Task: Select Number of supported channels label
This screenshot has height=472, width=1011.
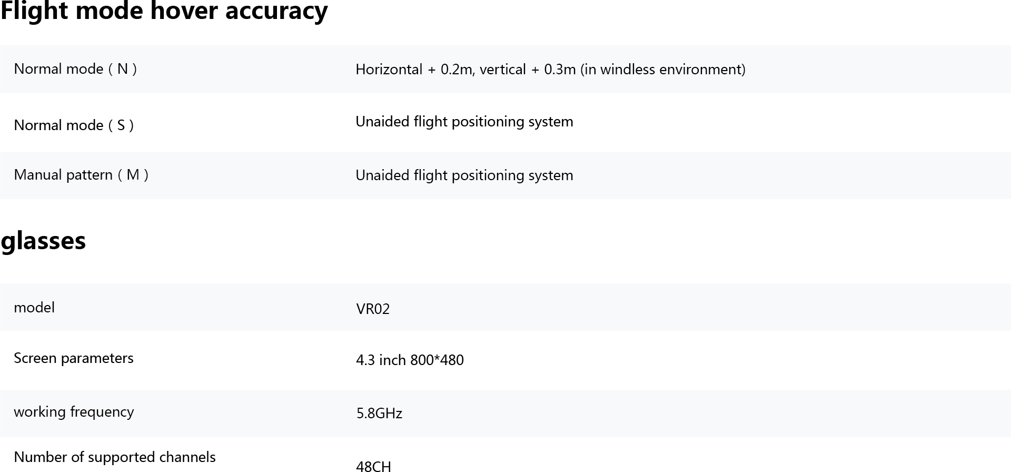Action: [x=115, y=457]
